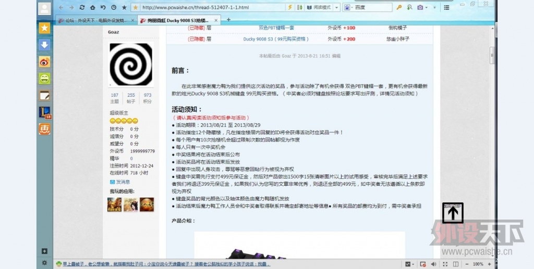Enter full screen from the status bar
Image resolution: width=534 pixels, height=269 pixels.
tap(445, 264)
